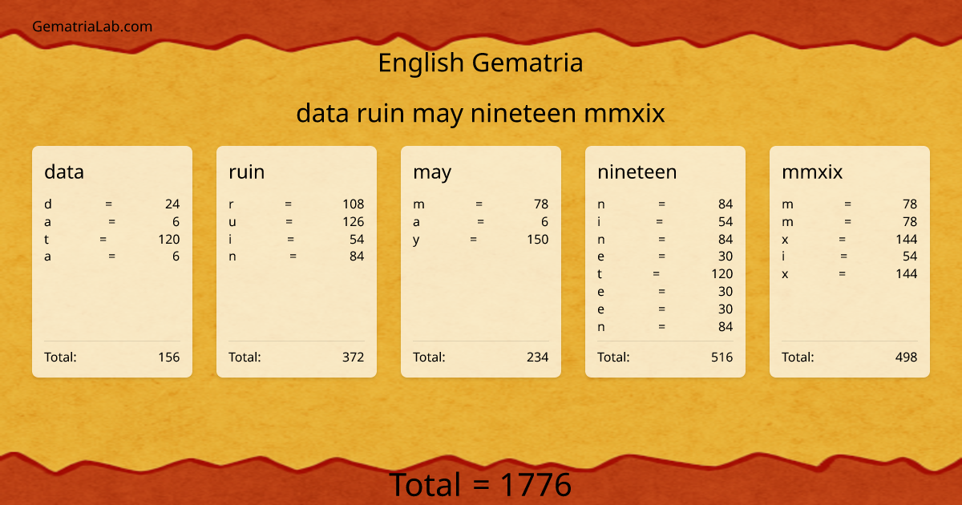Screen dimensions: 962x505
Task: Select value 120 in the data card
Action: point(169,239)
